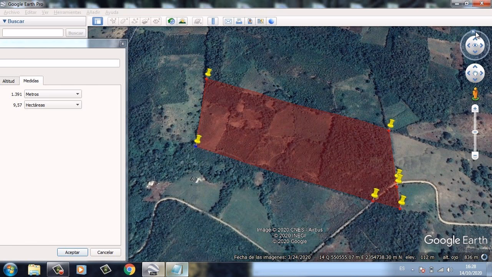Click the placemark pin at polygon's northwest corner

click(x=208, y=73)
